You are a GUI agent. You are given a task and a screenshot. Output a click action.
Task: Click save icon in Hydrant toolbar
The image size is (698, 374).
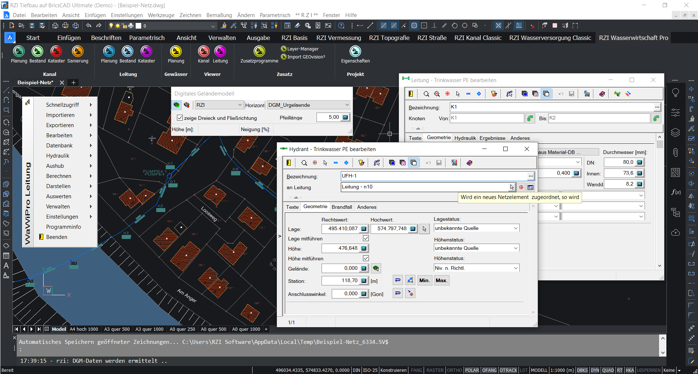[439, 163]
